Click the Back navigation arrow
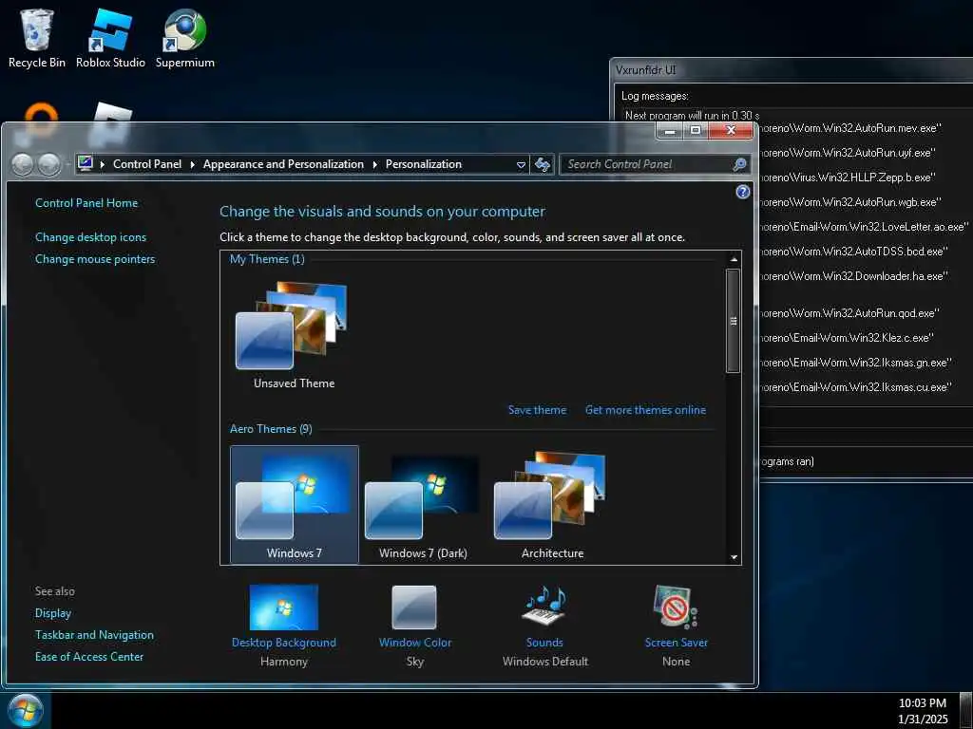973x729 pixels. click(23, 164)
